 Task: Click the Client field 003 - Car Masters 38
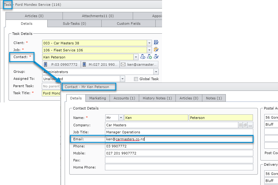95,43
